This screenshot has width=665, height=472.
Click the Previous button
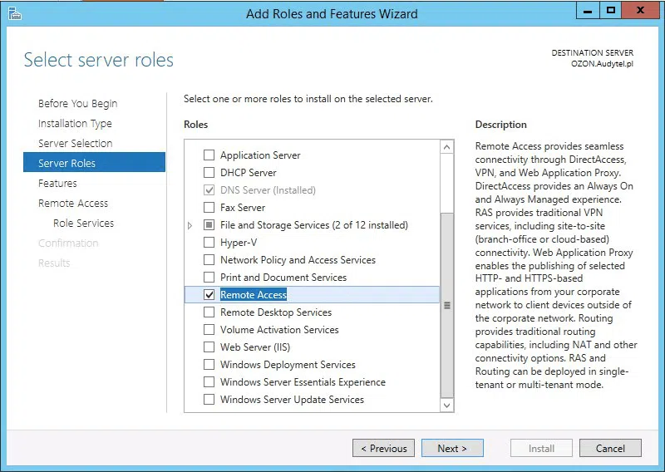[383, 448]
